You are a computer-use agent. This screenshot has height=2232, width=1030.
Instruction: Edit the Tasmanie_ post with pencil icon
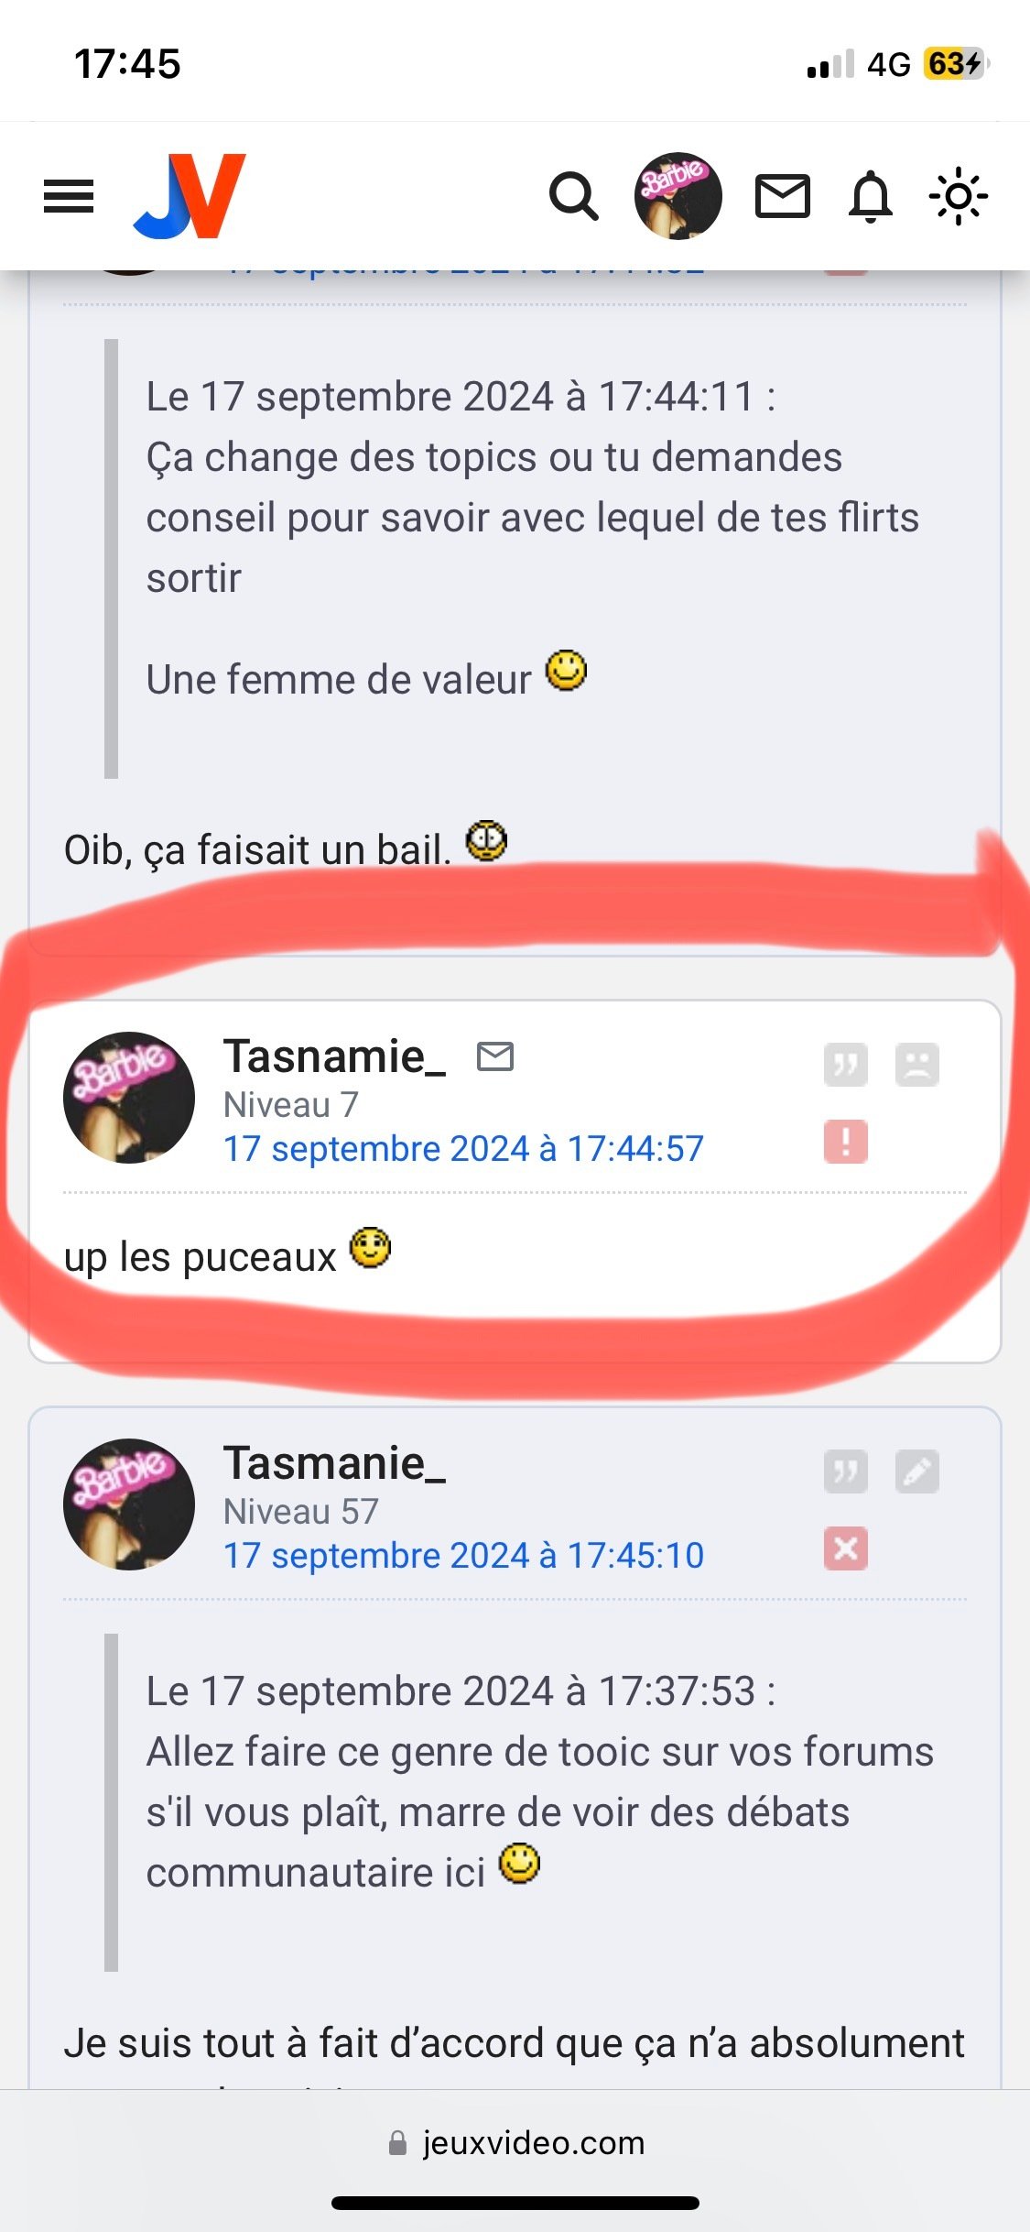pos(917,1472)
